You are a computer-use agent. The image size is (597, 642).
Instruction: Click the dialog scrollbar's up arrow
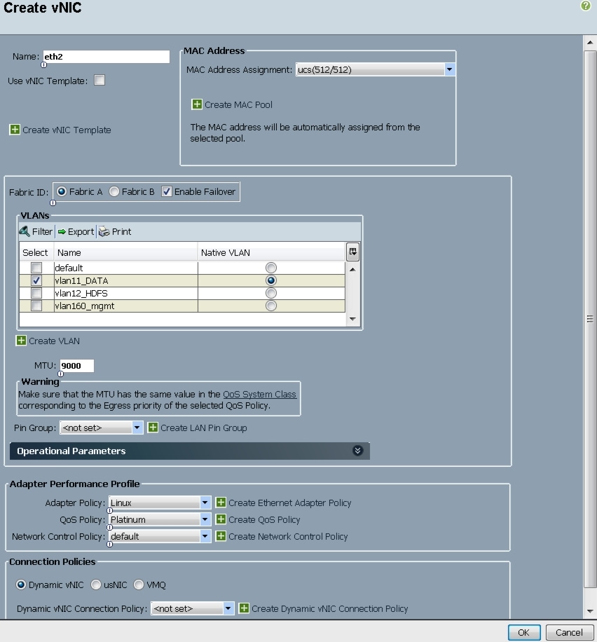pyautogui.click(x=589, y=42)
